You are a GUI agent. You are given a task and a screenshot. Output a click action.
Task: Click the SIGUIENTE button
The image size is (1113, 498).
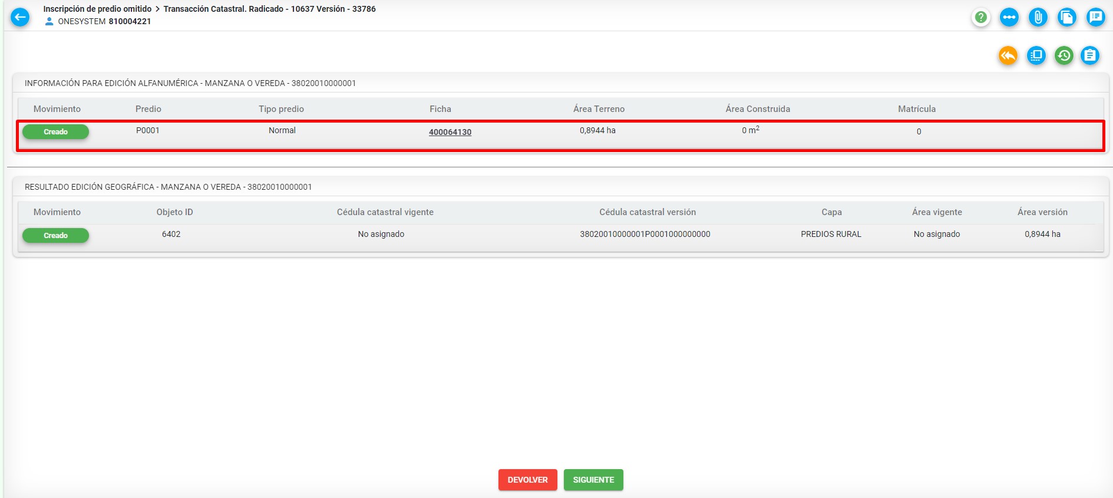pyautogui.click(x=593, y=480)
